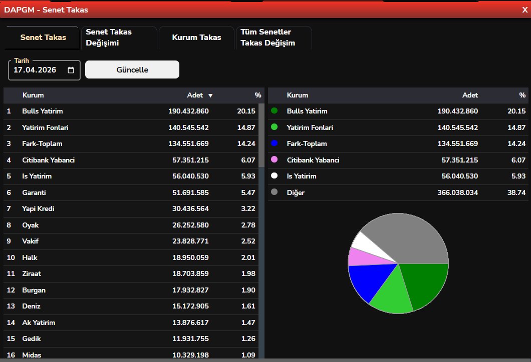Click Citibank Yabanci in right table
The width and height of the screenshot is (531, 362).
click(313, 160)
